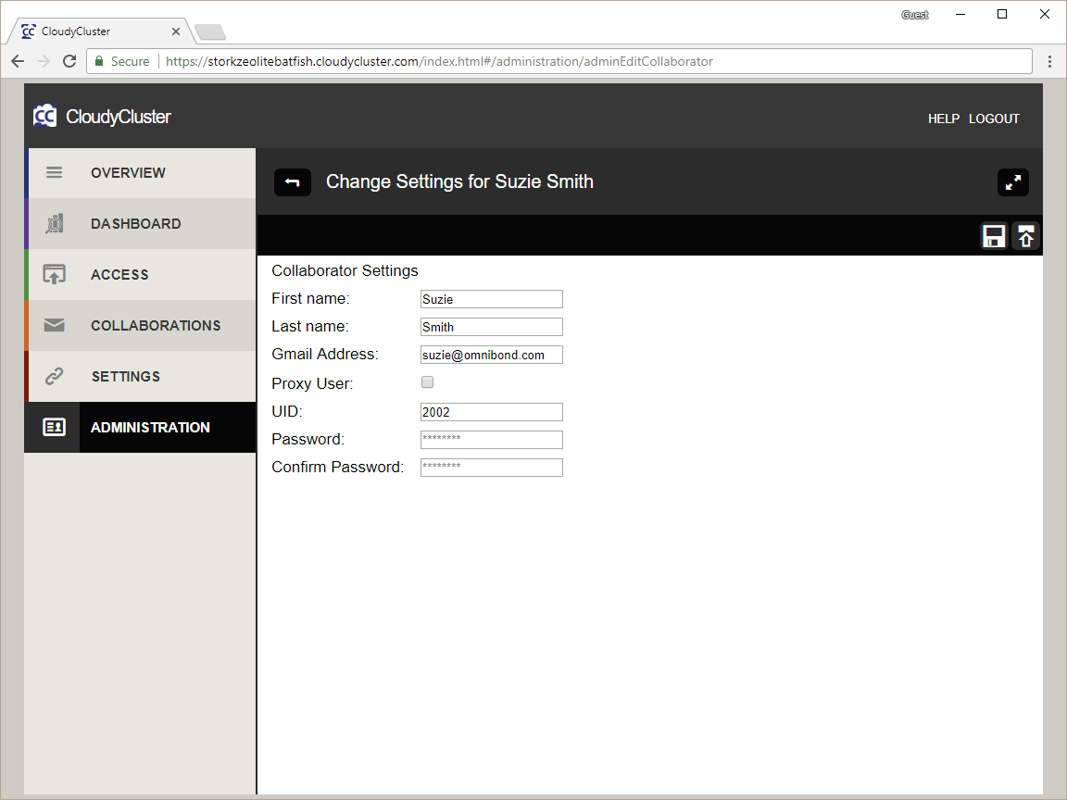Screen dimensions: 1067x800
Task: Toggle the Proxy User checkbox
Action: 427,382
